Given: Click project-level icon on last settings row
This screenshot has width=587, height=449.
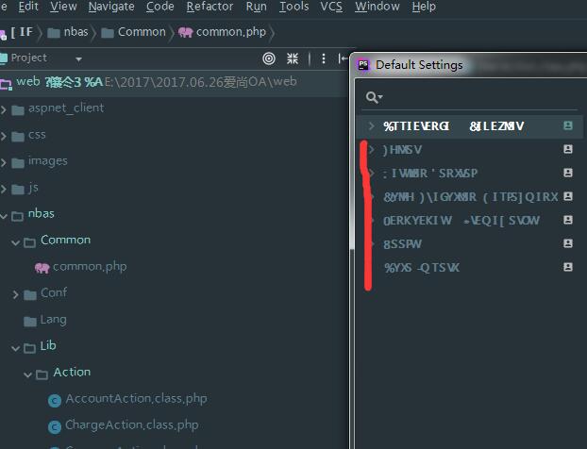Looking at the screenshot, I should [x=568, y=267].
